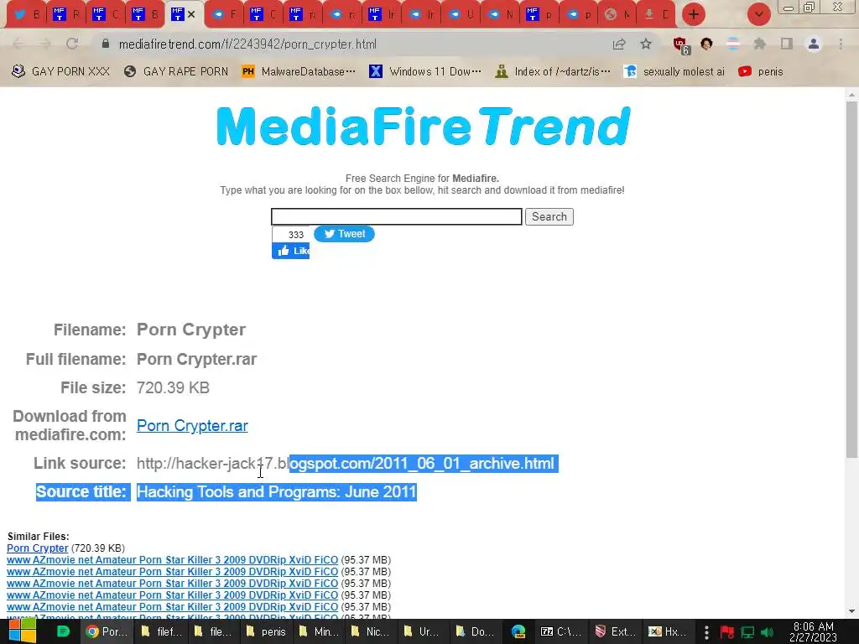
Task: Go back with the browser back arrow
Action: click(x=18, y=44)
